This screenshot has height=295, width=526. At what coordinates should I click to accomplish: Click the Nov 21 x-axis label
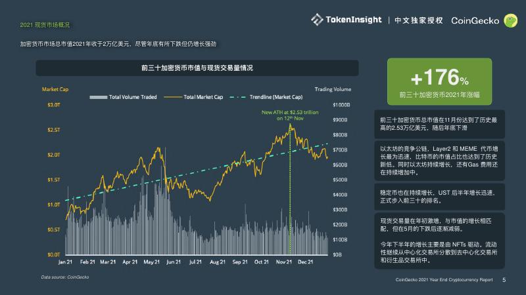click(284, 262)
